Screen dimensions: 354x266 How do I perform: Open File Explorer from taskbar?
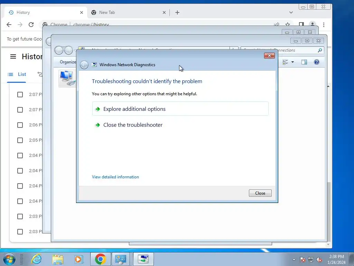(58, 259)
